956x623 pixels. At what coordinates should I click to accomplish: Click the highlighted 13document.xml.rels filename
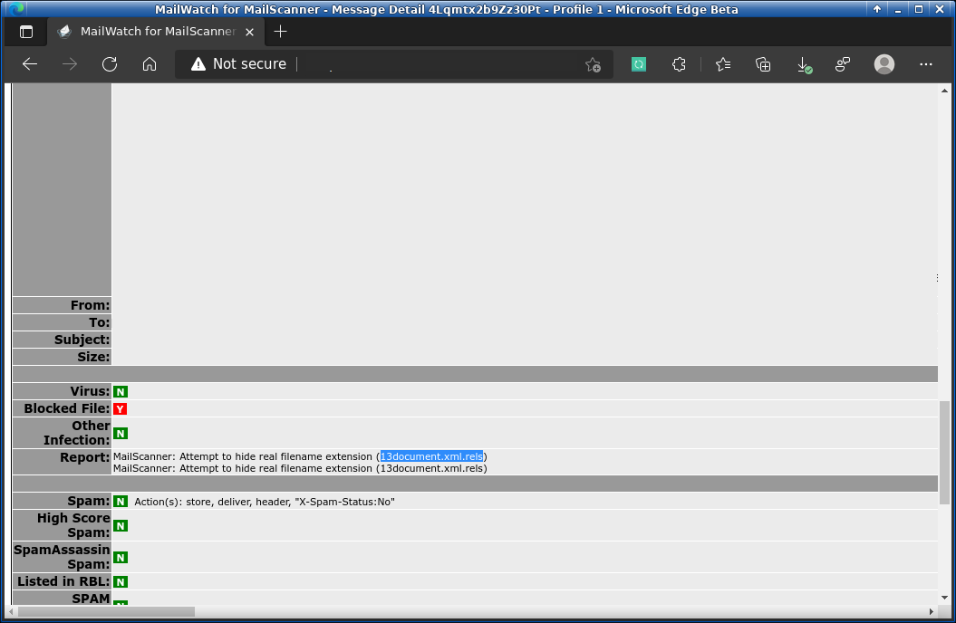click(431, 456)
